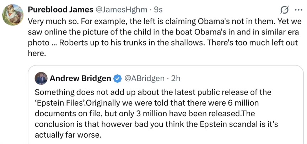Click the 2h timestamp on quoted post

[176, 78]
